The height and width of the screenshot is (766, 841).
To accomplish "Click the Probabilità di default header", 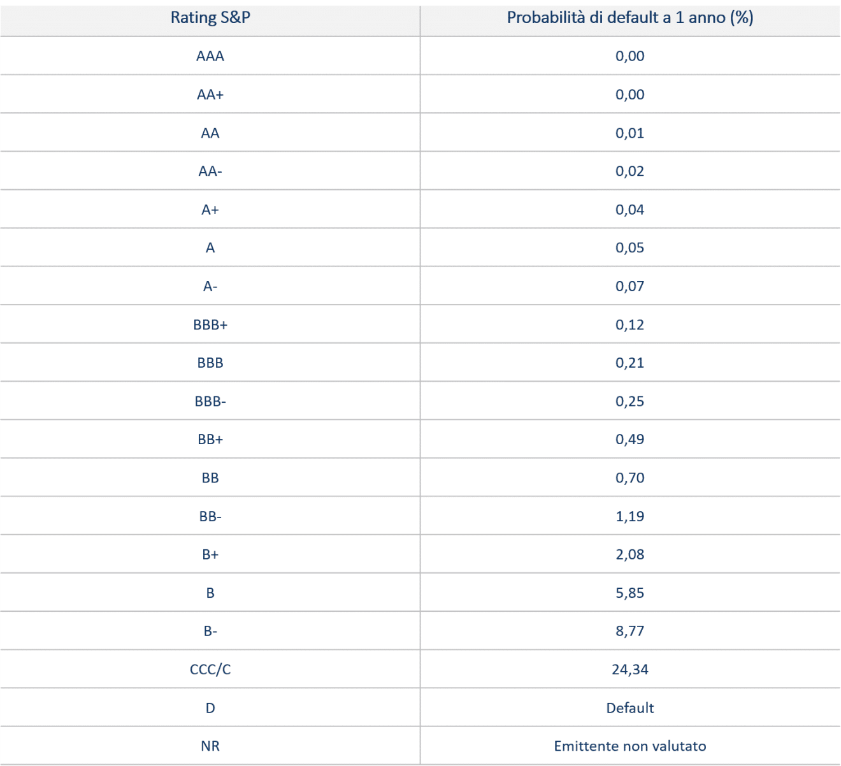I will [629, 18].
